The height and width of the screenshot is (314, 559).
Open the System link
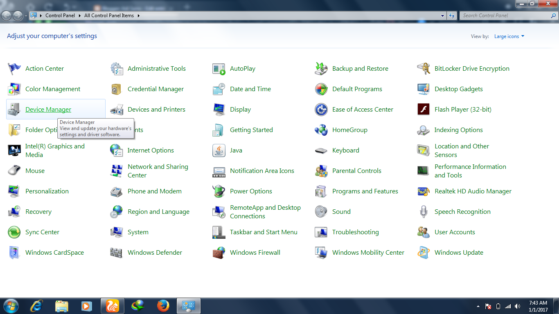point(138,232)
